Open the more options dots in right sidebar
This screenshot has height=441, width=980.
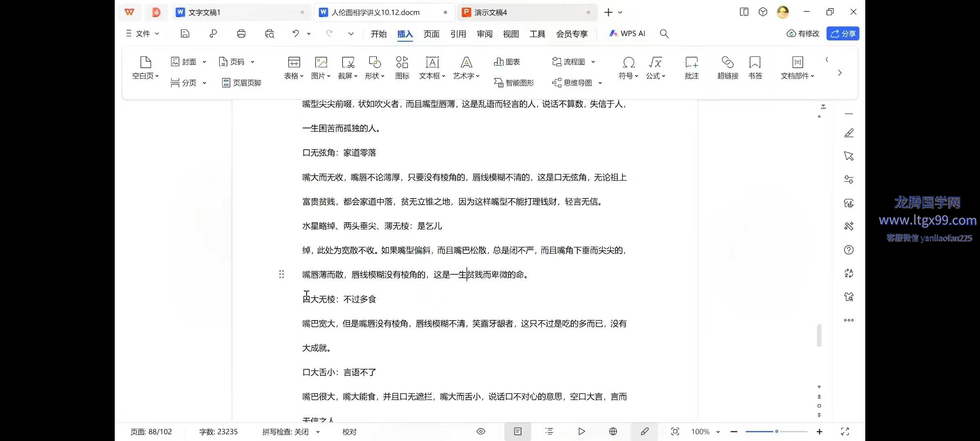849,320
